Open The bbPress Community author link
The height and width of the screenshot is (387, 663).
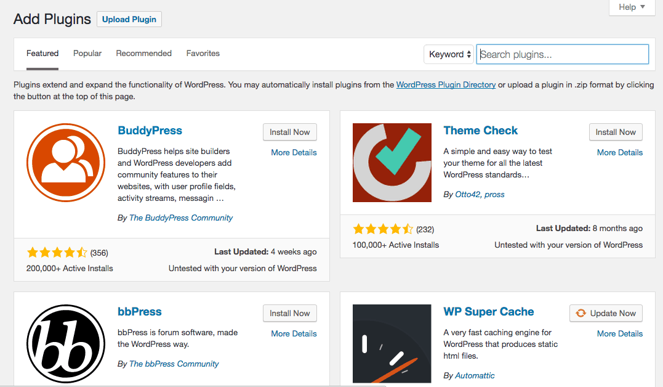[174, 364]
